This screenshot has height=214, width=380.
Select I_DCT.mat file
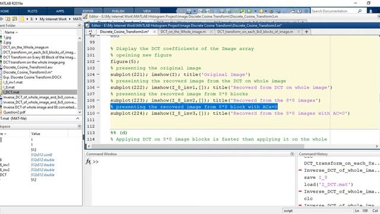[11, 92]
